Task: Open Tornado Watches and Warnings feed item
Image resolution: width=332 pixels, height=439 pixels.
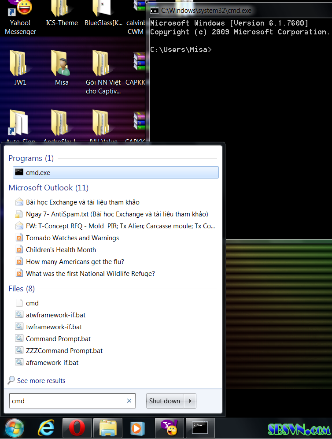Action: (72, 238)
